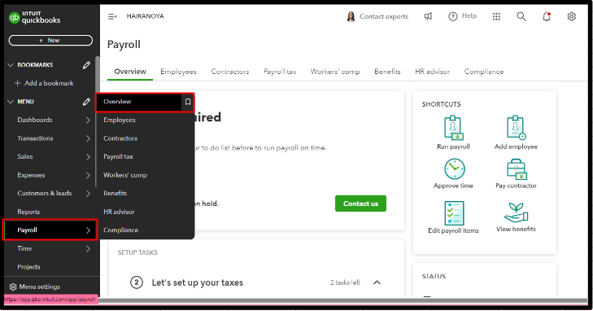This screenshot has width=593, height=311.
Task: Switch to the Contractors tab
Action: (230, 72)
